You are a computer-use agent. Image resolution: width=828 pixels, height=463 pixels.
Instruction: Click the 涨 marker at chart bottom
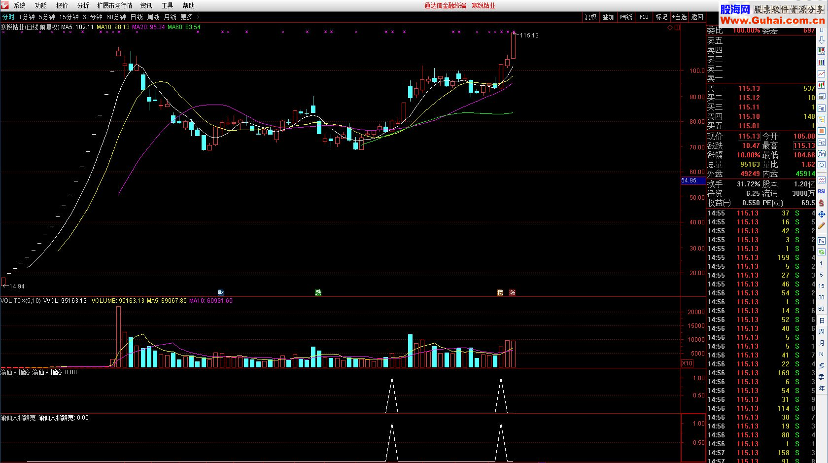(x=513, y=292)
